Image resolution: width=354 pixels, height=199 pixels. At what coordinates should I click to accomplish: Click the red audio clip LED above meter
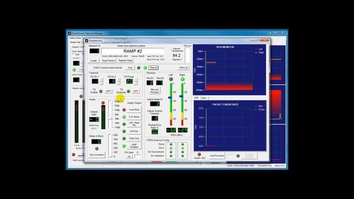tap(103, 103)
